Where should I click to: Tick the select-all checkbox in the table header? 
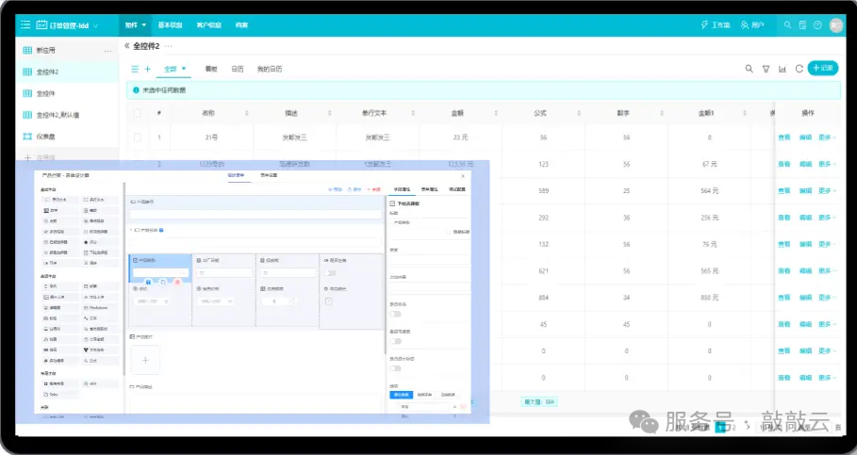tap(138, 113)
